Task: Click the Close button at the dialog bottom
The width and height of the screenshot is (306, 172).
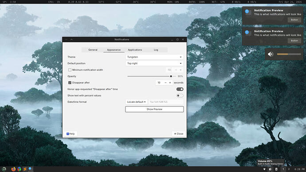Action: (179, 134)
